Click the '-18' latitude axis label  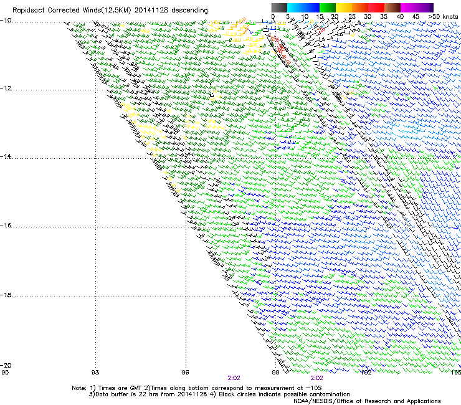coord(6,295)
